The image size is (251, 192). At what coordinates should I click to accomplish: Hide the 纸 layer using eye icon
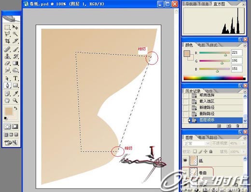point(185,160)
